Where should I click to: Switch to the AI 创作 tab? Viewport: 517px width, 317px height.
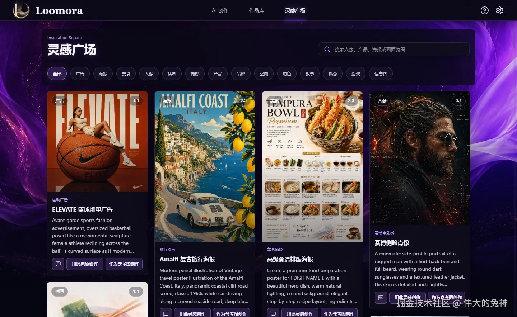click(220, 10)
